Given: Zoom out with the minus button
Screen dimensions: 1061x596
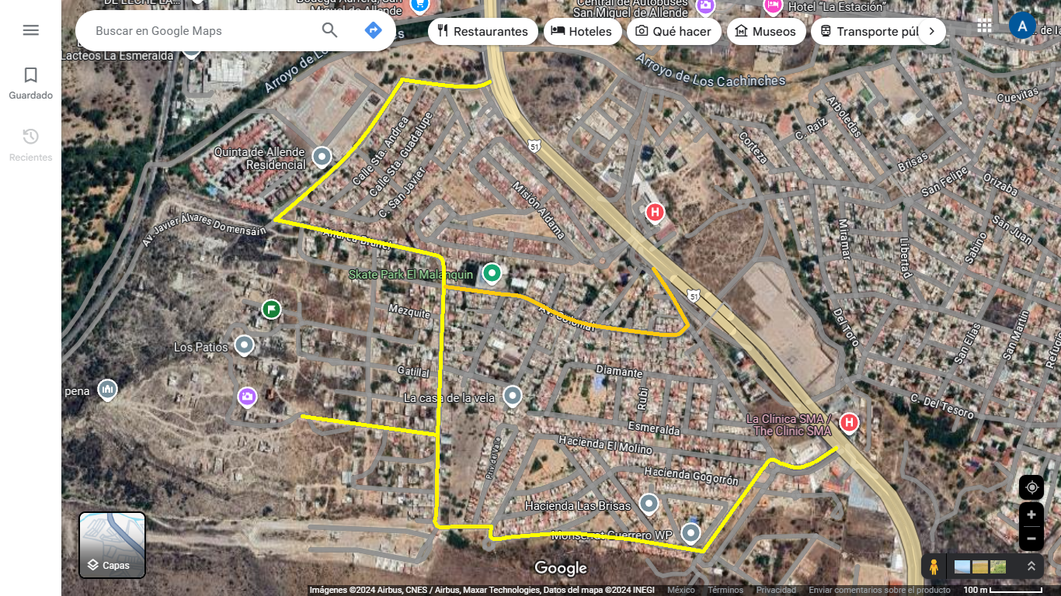Looking at the screenshot, I should coord(1031,539).
